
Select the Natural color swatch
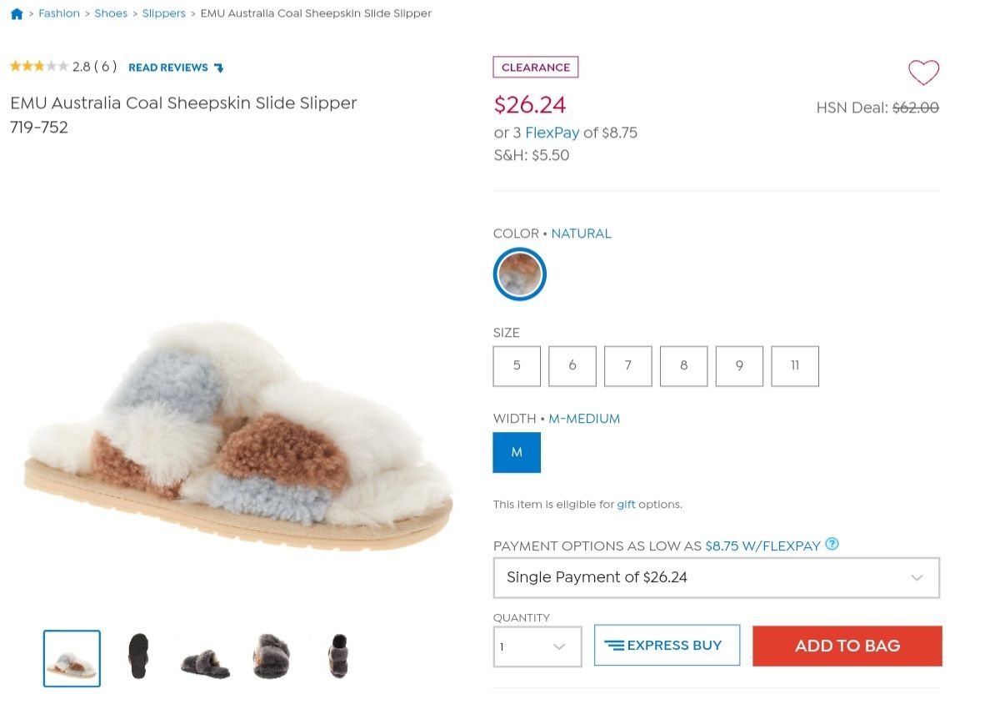[x=519, y=274]
